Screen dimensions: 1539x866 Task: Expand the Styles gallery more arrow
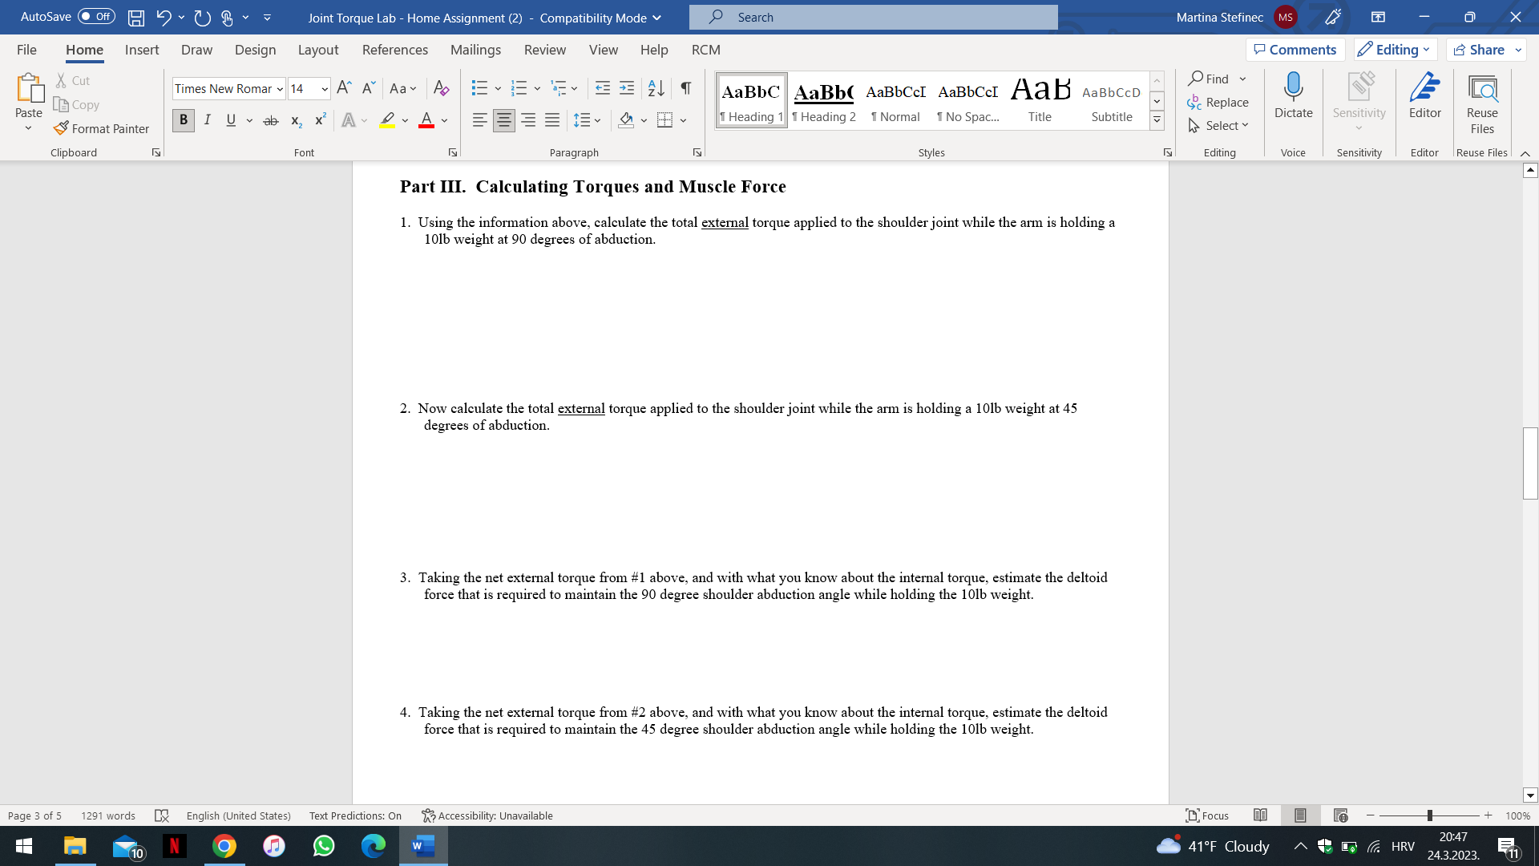1157,120
